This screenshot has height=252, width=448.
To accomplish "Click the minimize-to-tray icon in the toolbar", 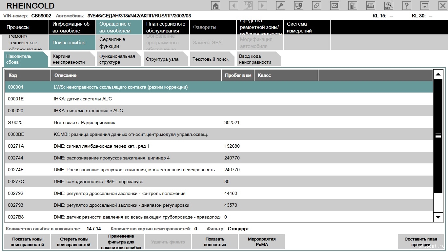I will point(425,6).
